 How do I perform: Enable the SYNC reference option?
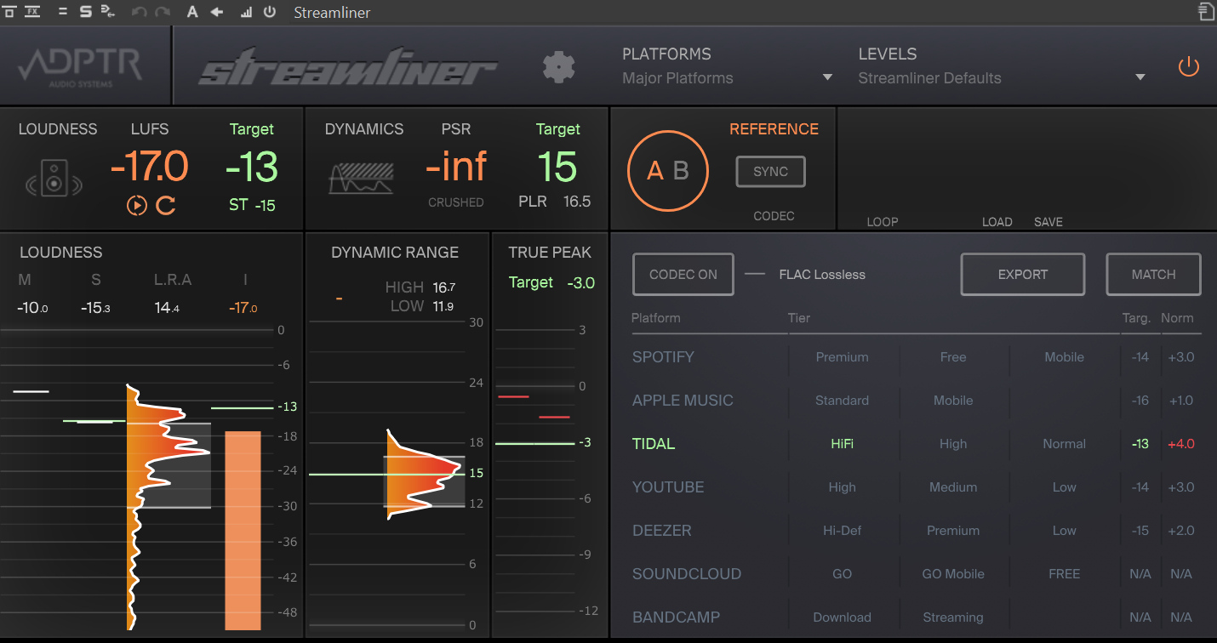tap(769, 171)
